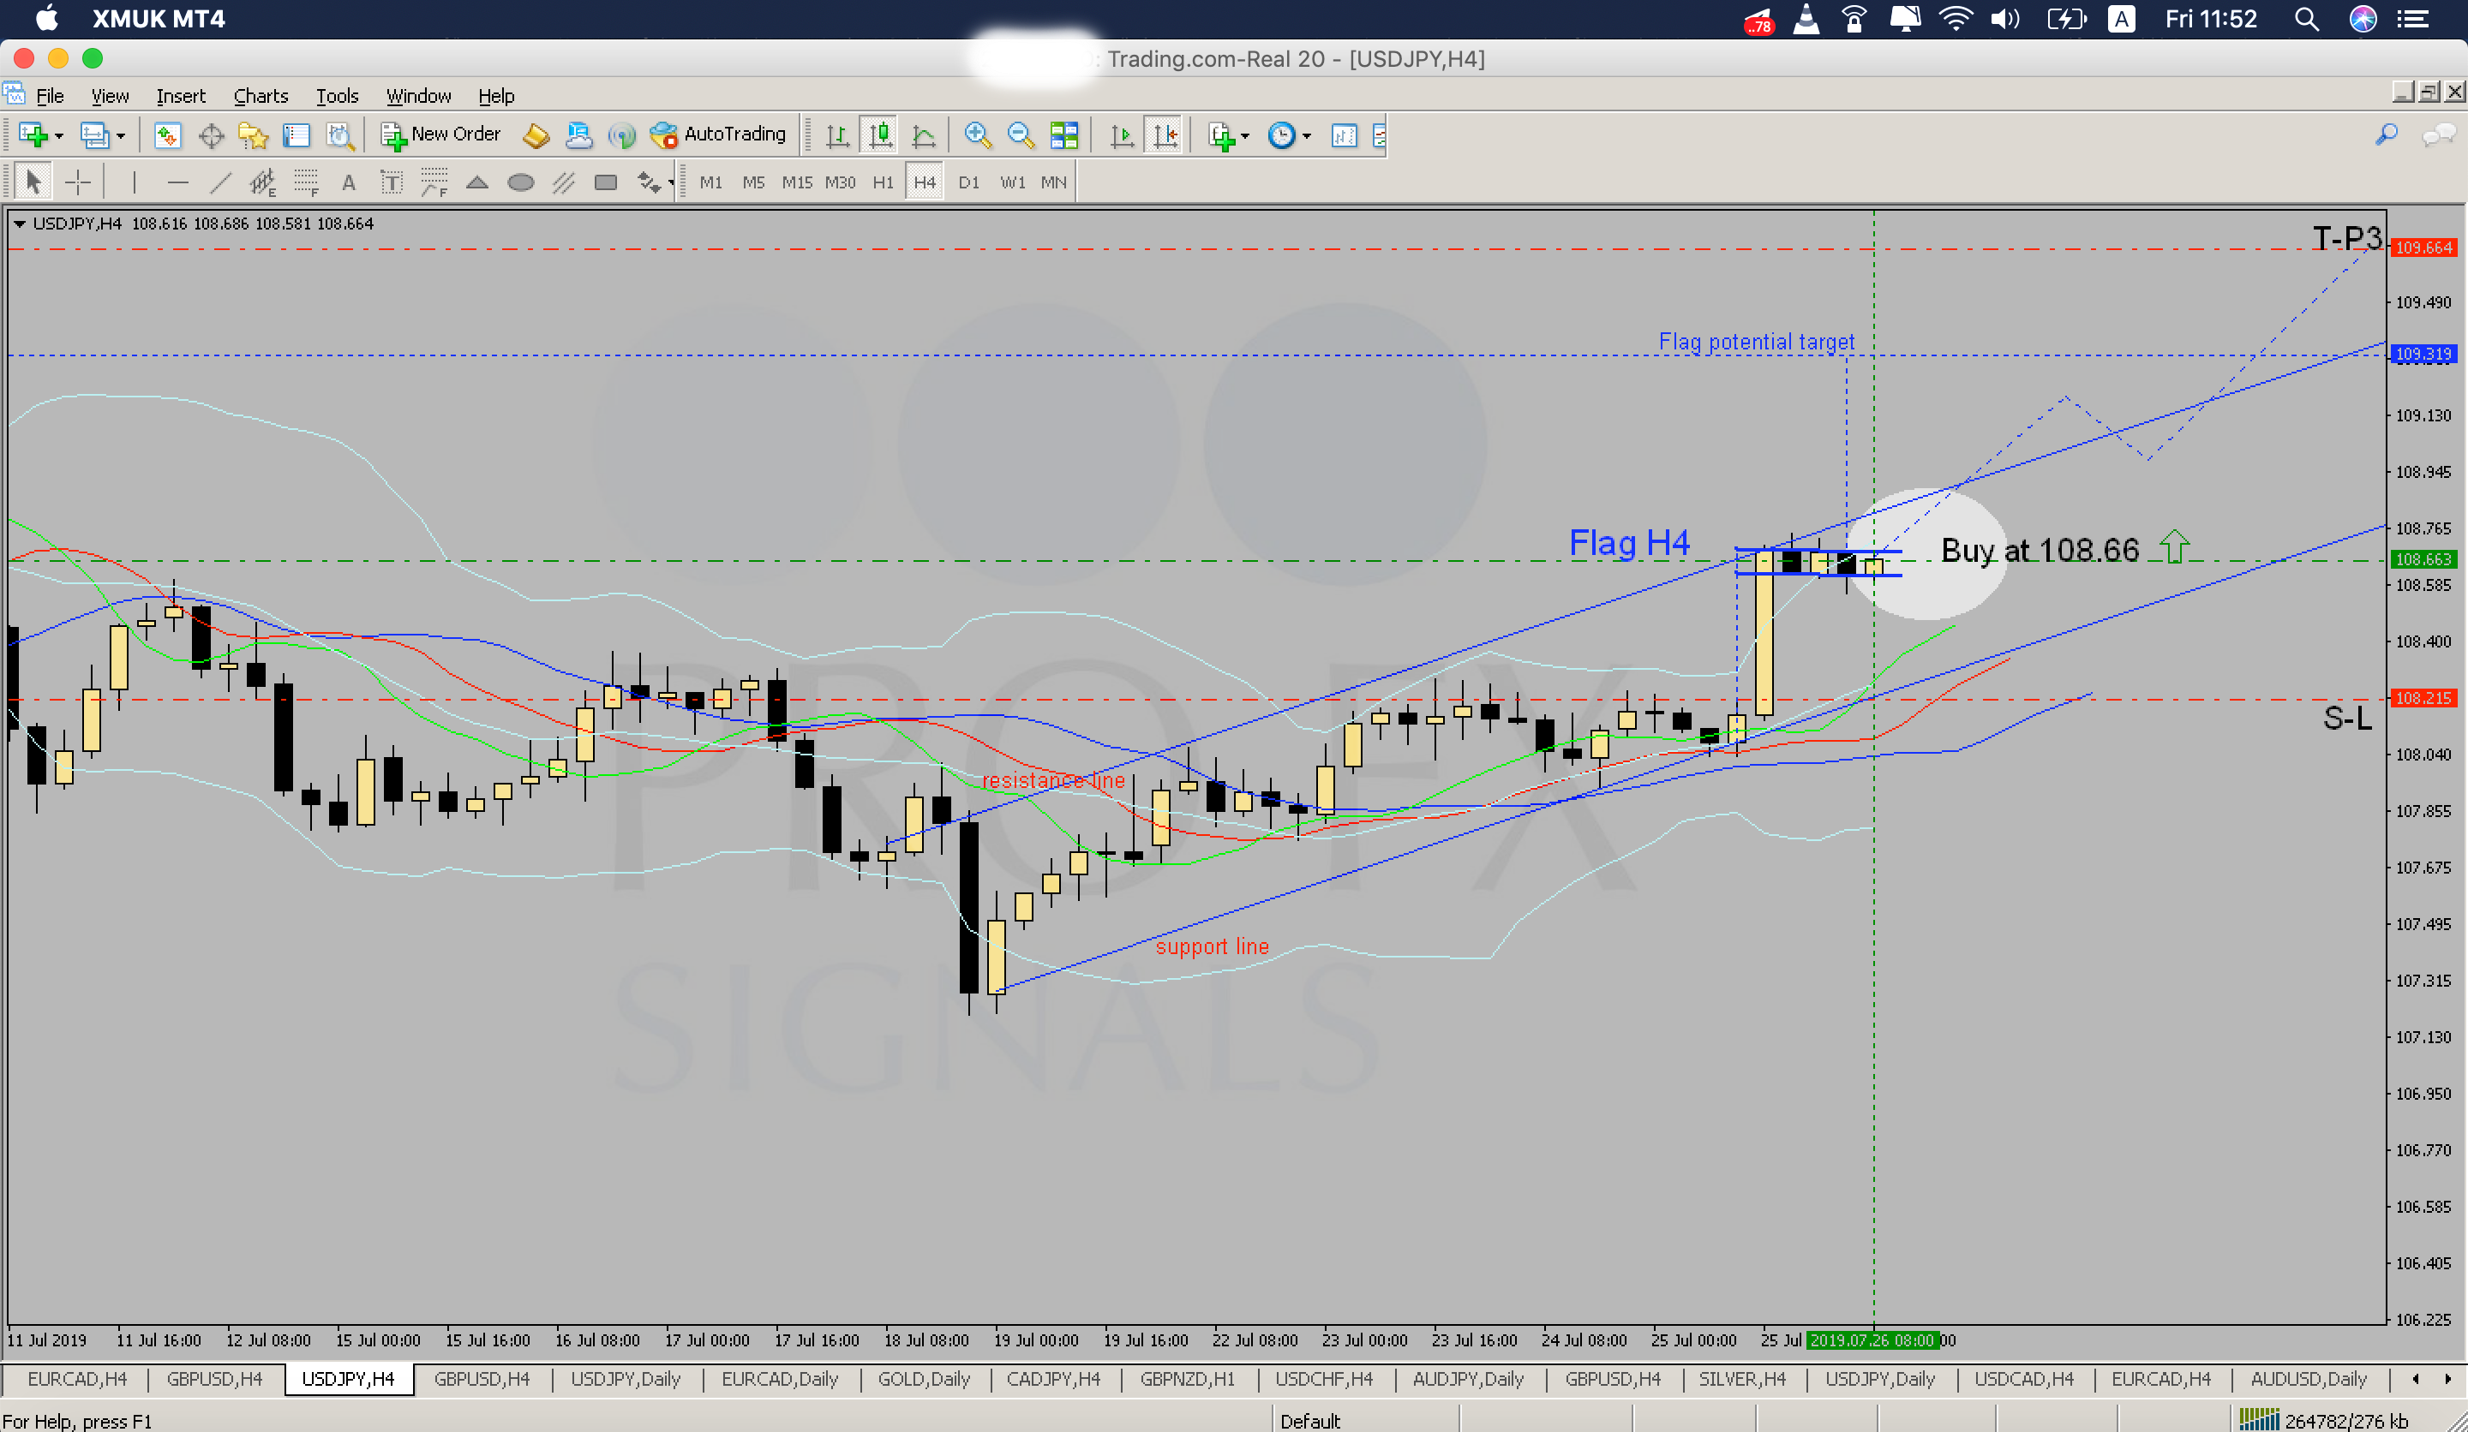Switch timeframe to D1
Image resolution: width=2468 pixels, height=1432 pixels.
point(967,182)
